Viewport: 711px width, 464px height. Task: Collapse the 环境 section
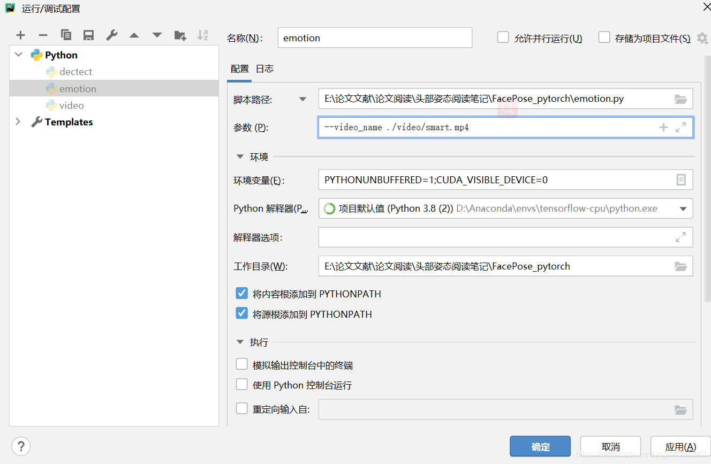(240, 157)
